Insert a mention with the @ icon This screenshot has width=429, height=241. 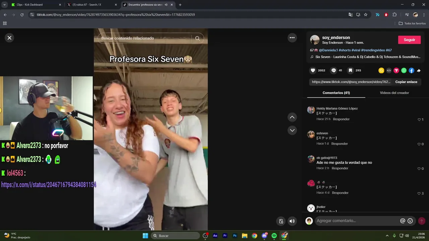(x=403, y=221)
